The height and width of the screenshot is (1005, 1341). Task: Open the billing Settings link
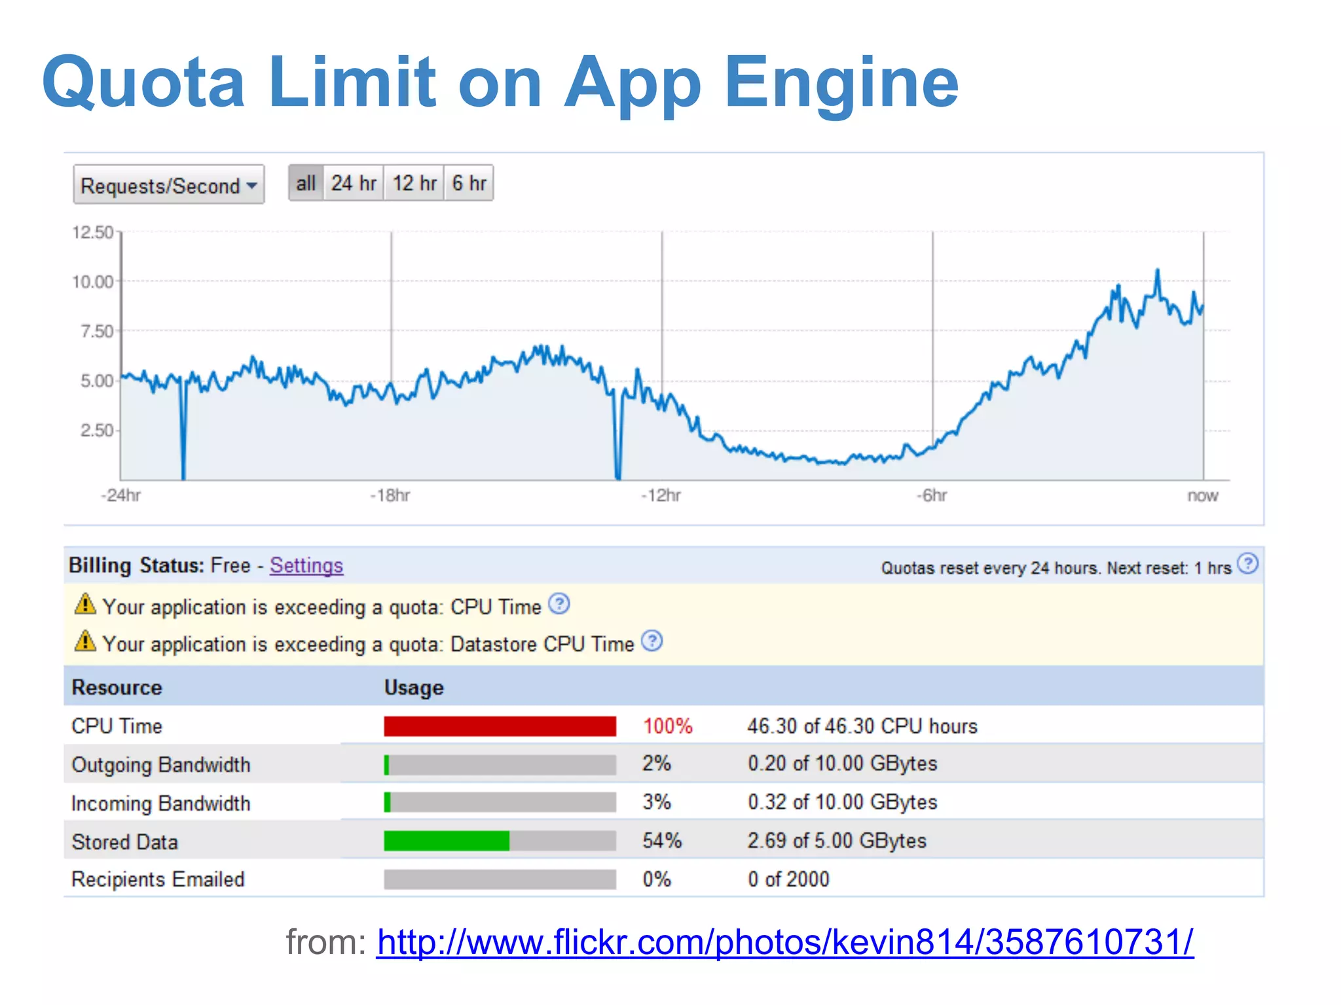coord(306,565)
